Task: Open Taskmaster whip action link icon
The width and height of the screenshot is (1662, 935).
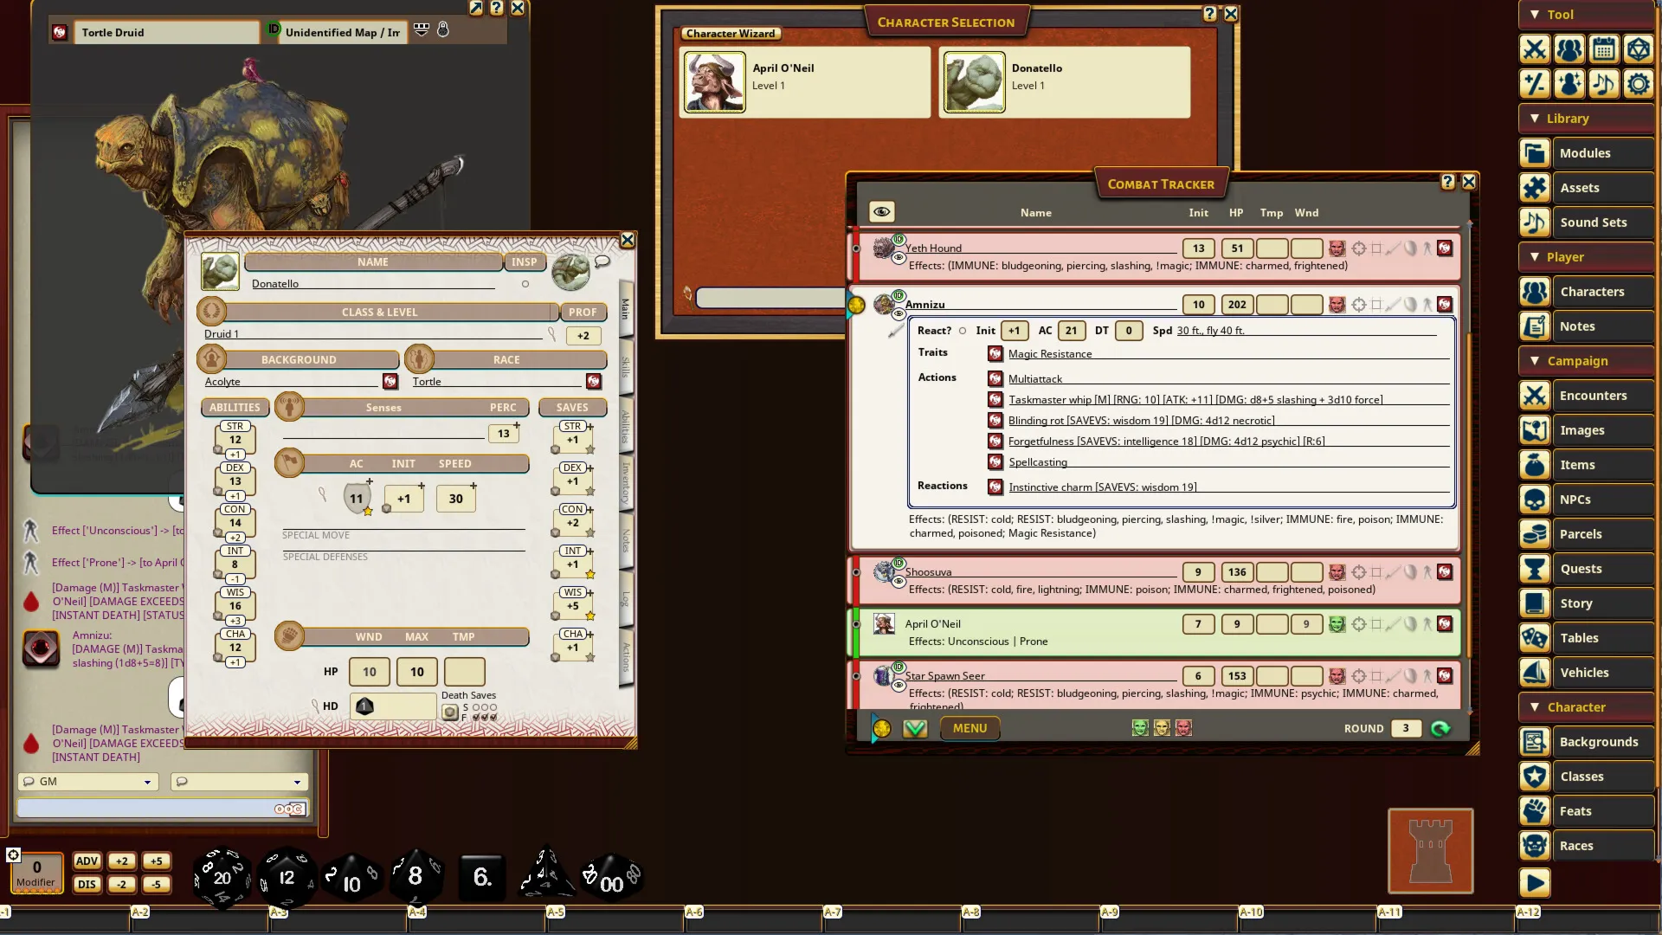Action: tap(995, 400)
